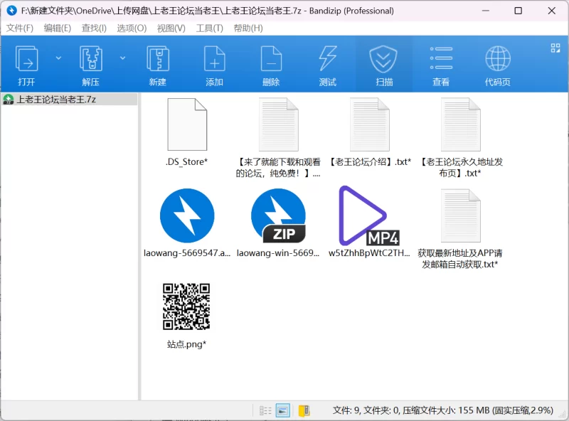Select 上老王论坛当老王.7z in the tree pane
Screen dimensions: 569x421
point(69,100)
